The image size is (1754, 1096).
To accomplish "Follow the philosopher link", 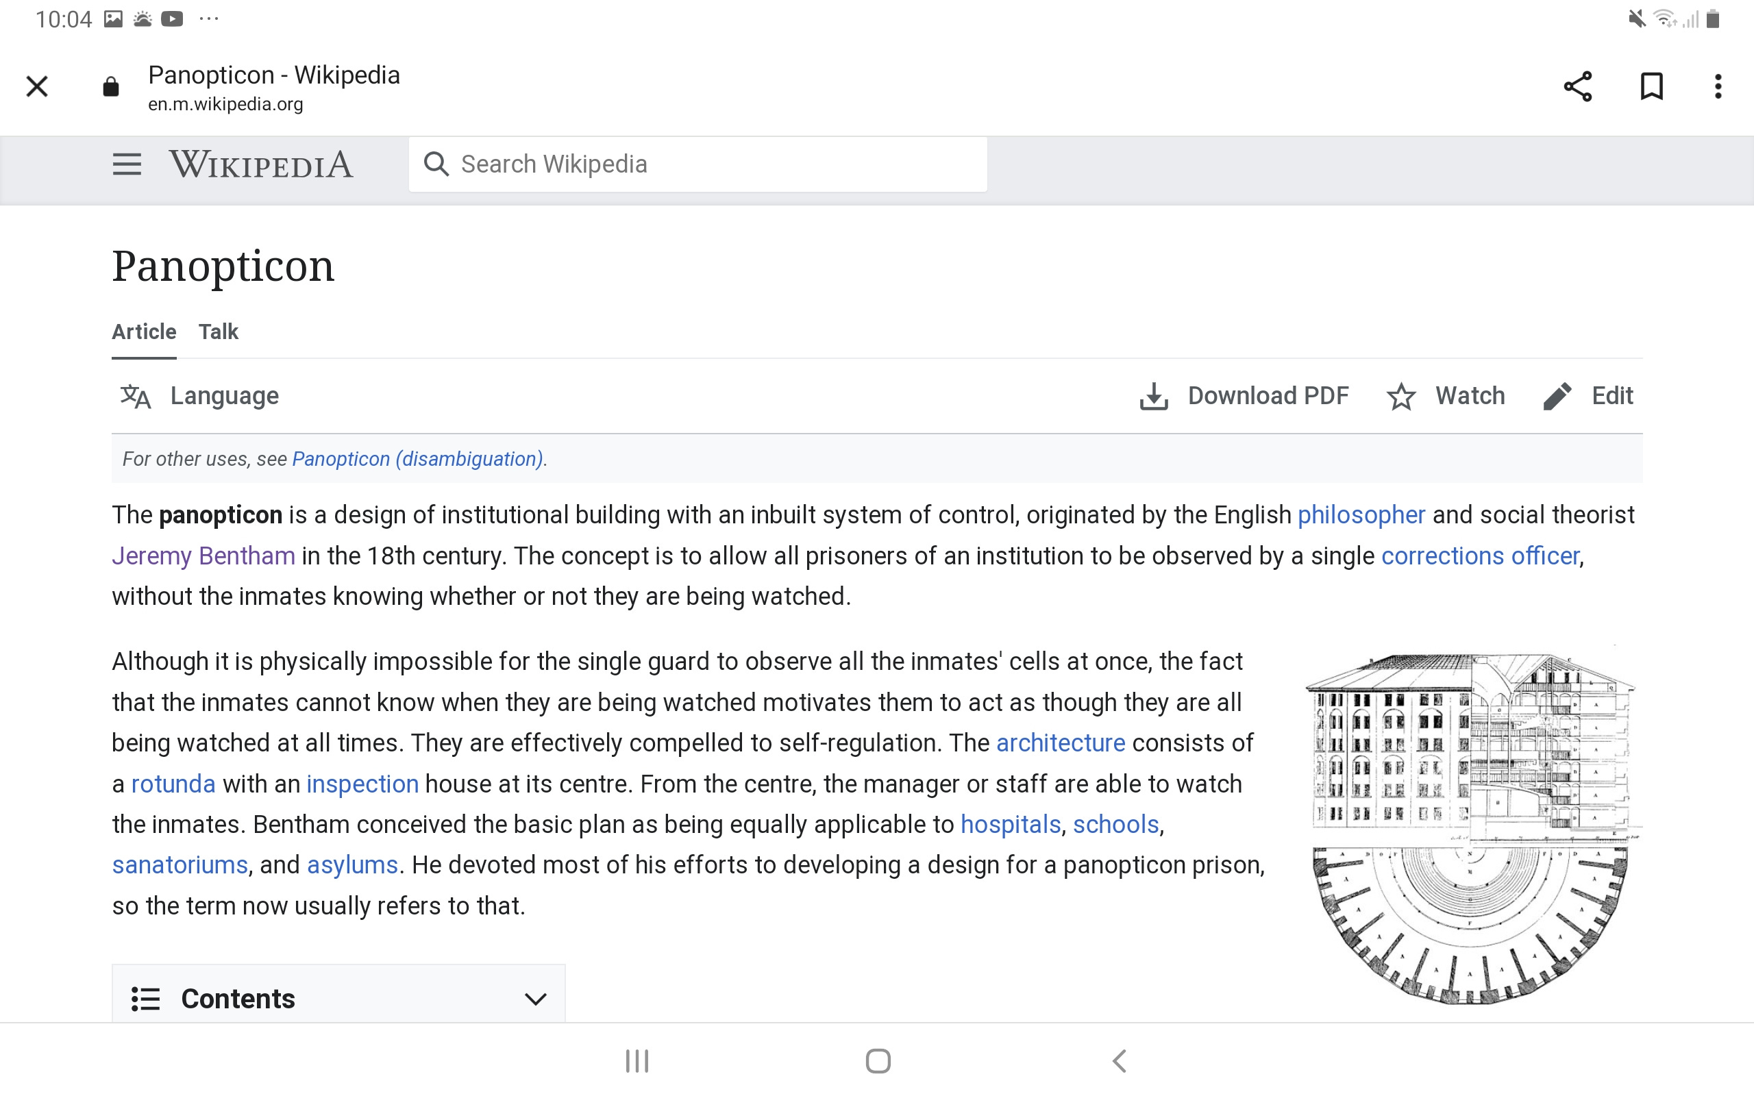I will point(1361,514).
